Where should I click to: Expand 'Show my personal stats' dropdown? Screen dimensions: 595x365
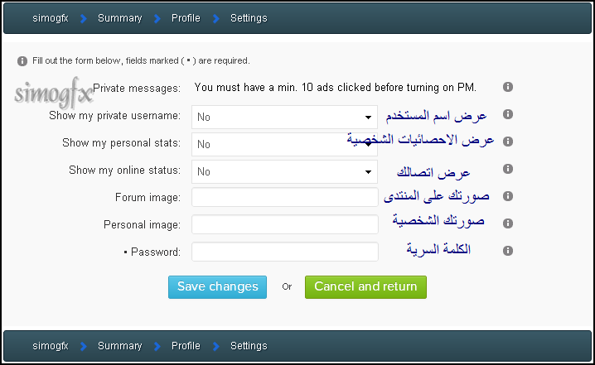tap(284, 144)
